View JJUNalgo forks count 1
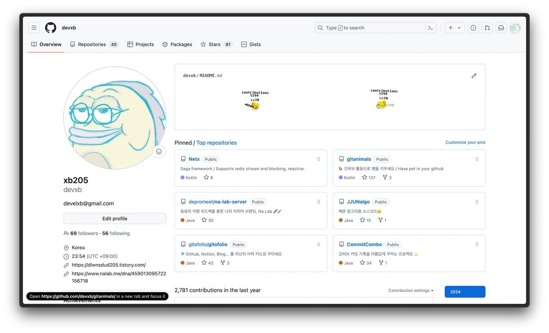The width and height of the screenshot is (549, 333). point(382,220)
